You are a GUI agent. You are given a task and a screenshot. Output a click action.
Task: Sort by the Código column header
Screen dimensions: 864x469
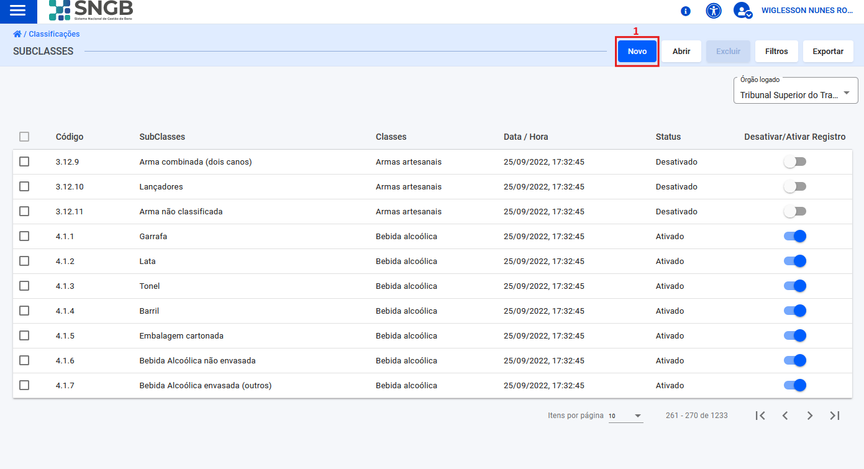click(70, 137)
